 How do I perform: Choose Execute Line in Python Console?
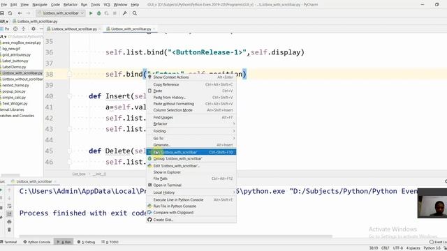(191, 200)
